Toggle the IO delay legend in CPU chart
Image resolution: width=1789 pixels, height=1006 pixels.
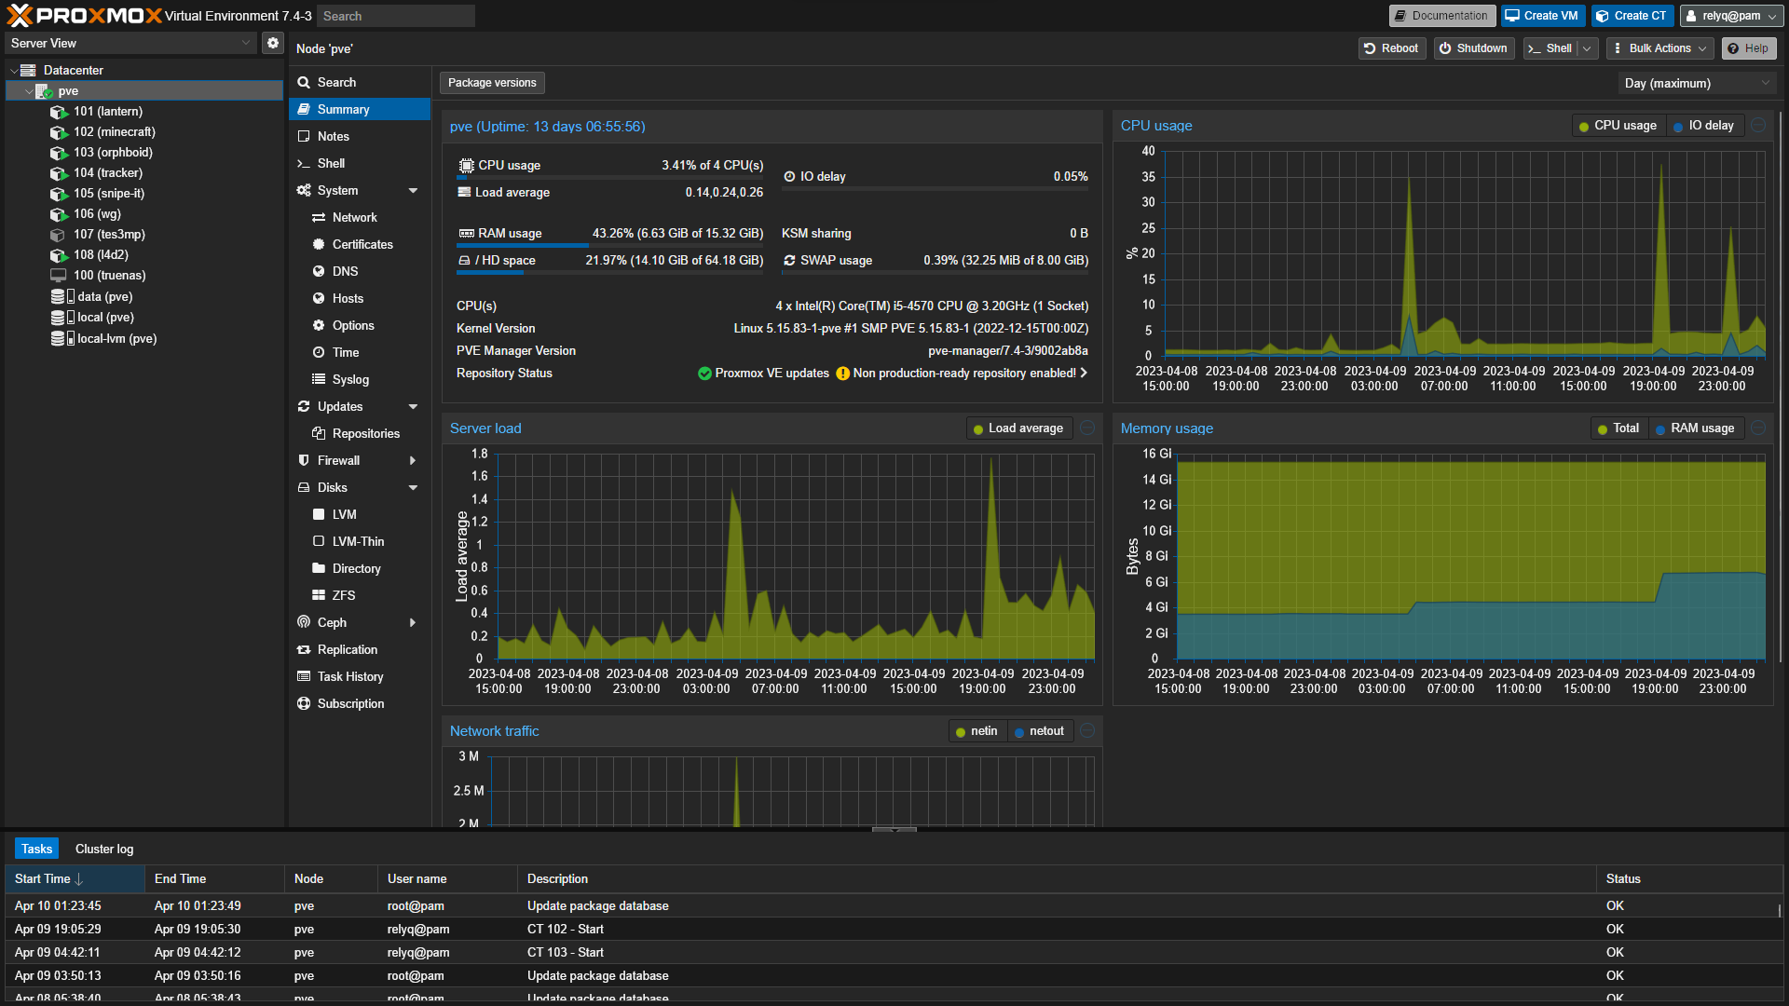[x=1703, y=126]
